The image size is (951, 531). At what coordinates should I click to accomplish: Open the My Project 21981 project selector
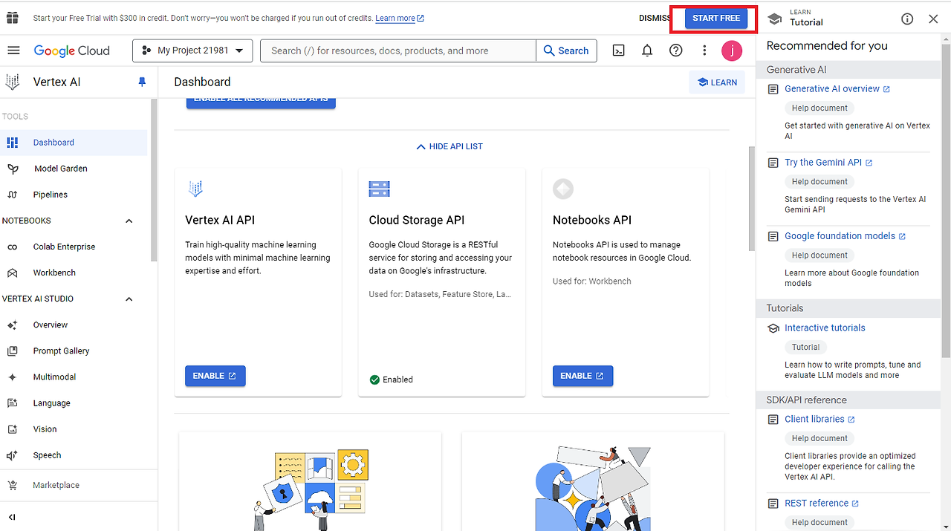[x=192, y=51]
